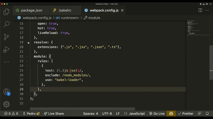Image resolution: width=213 pixels, height=119 pixels.
Task: Open Accounts menu with badge
Action: coord(7,92)
